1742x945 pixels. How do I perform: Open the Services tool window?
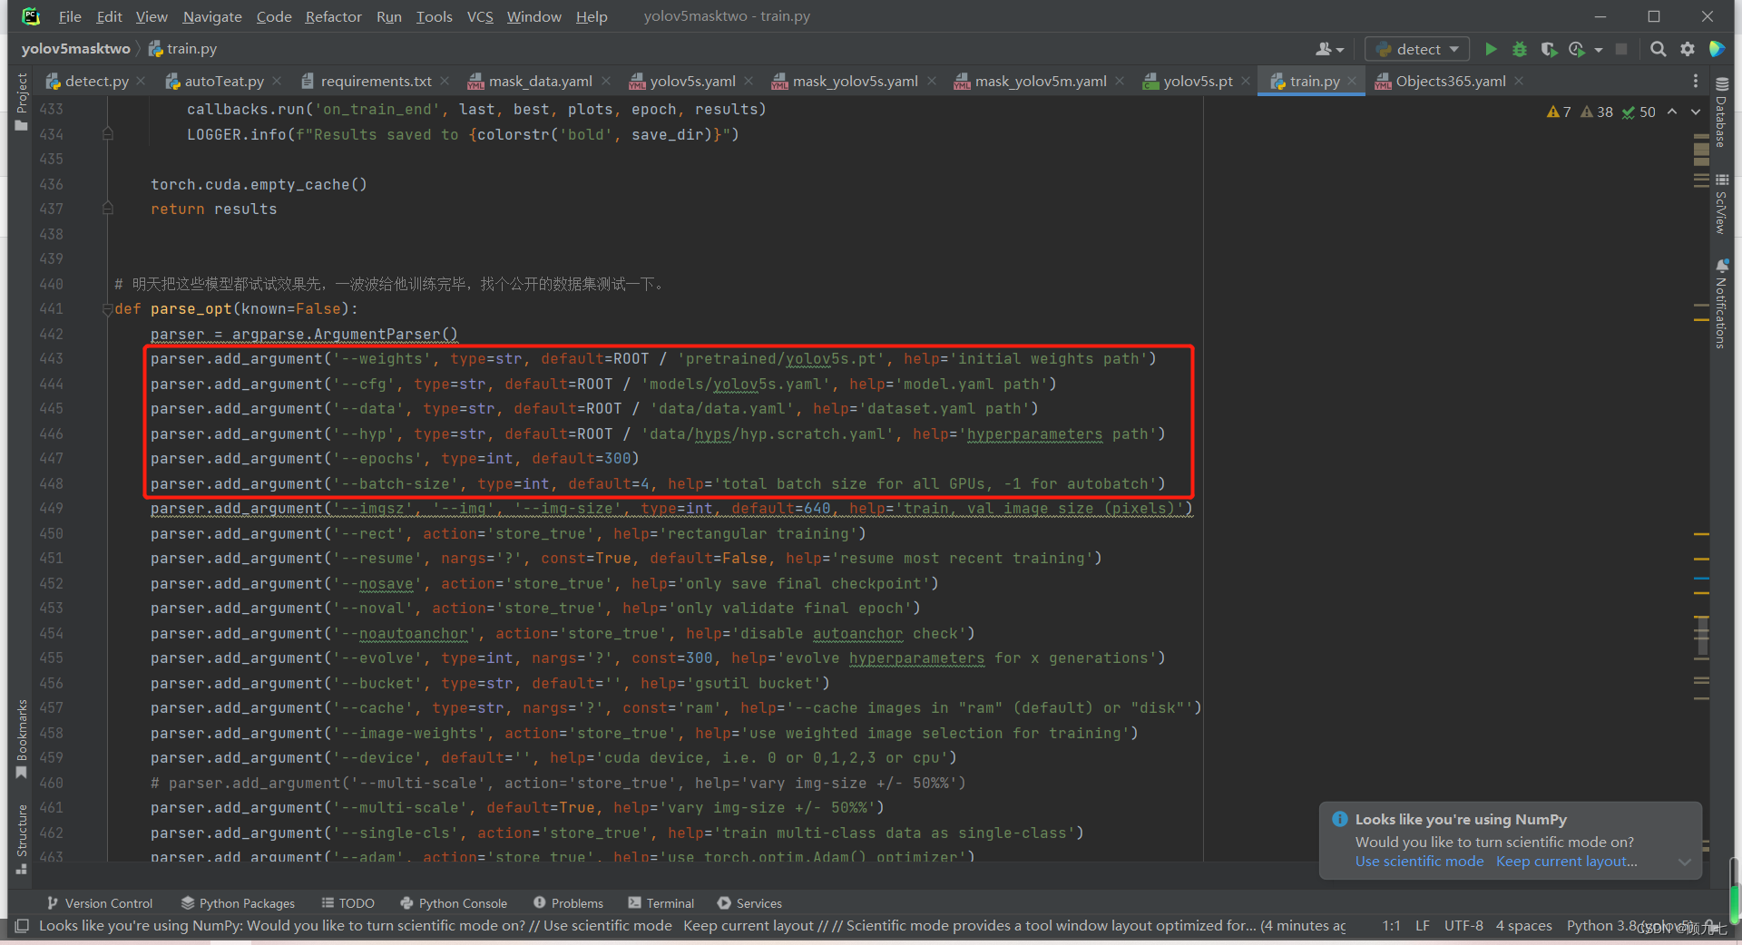tap(749, 903)
